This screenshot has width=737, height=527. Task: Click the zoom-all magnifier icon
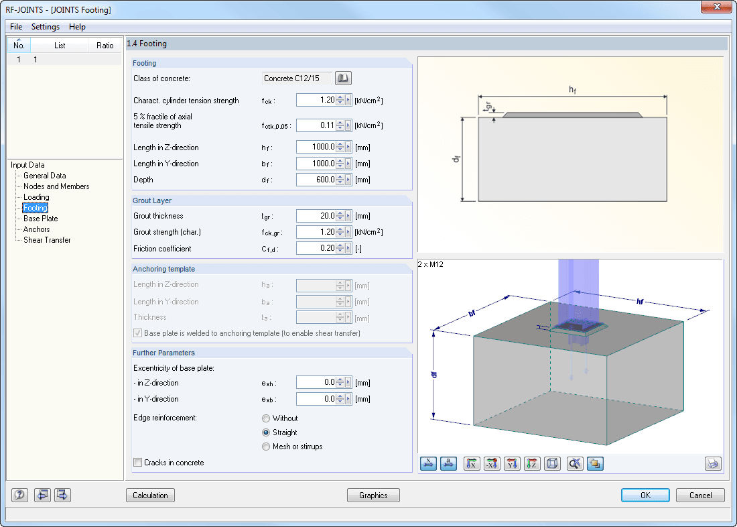pyautogui.click(x=575, y=463)
